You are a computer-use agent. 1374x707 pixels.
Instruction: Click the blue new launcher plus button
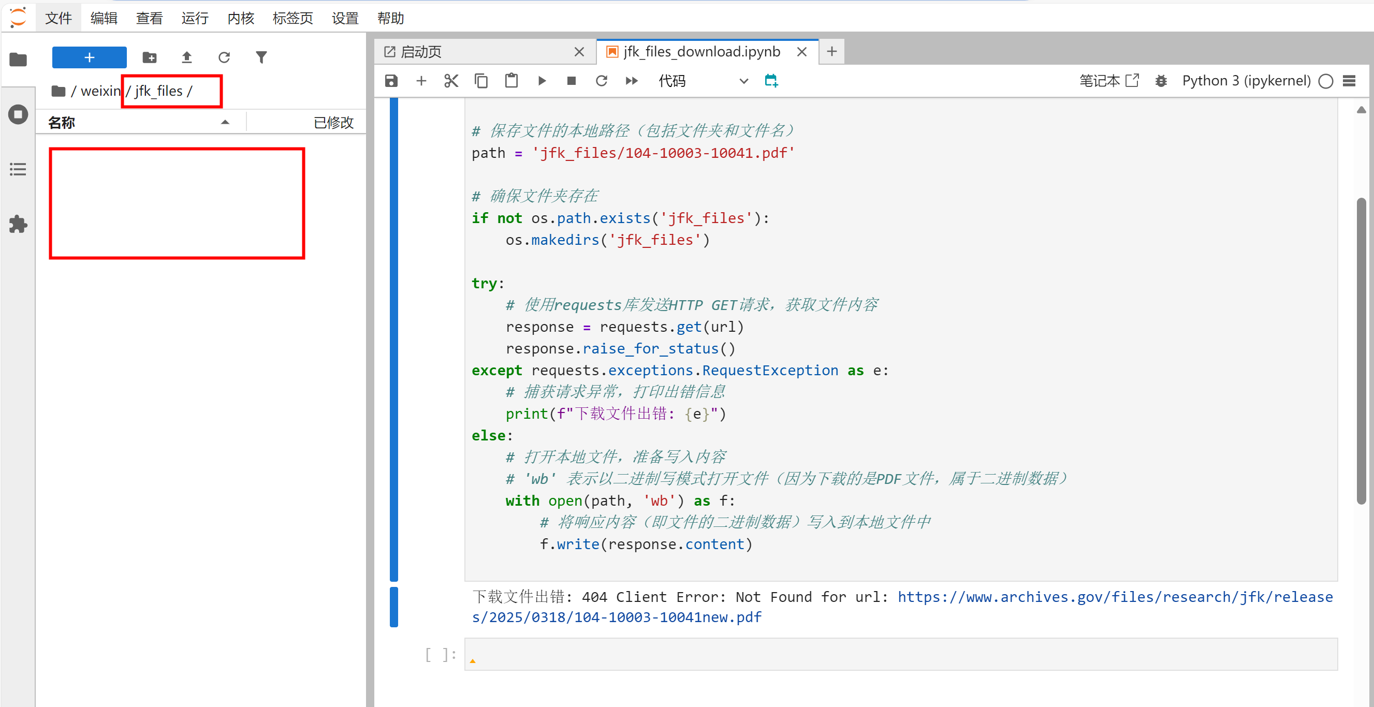(89, 57)
